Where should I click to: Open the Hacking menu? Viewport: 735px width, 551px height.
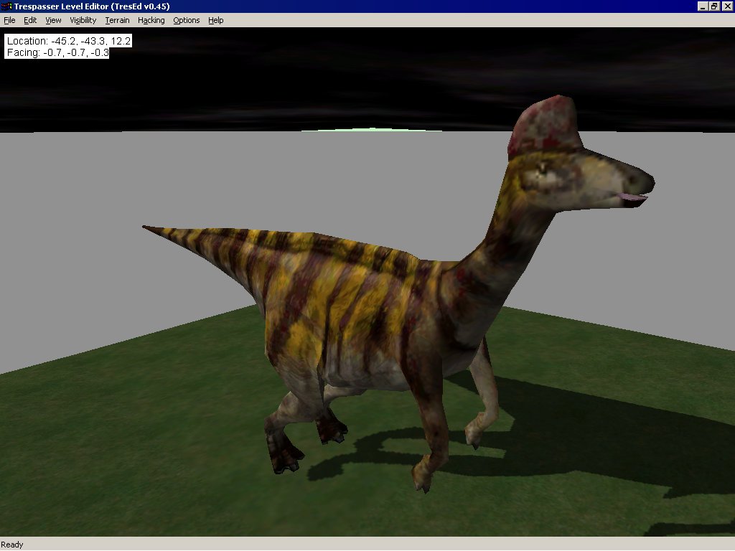151,20
